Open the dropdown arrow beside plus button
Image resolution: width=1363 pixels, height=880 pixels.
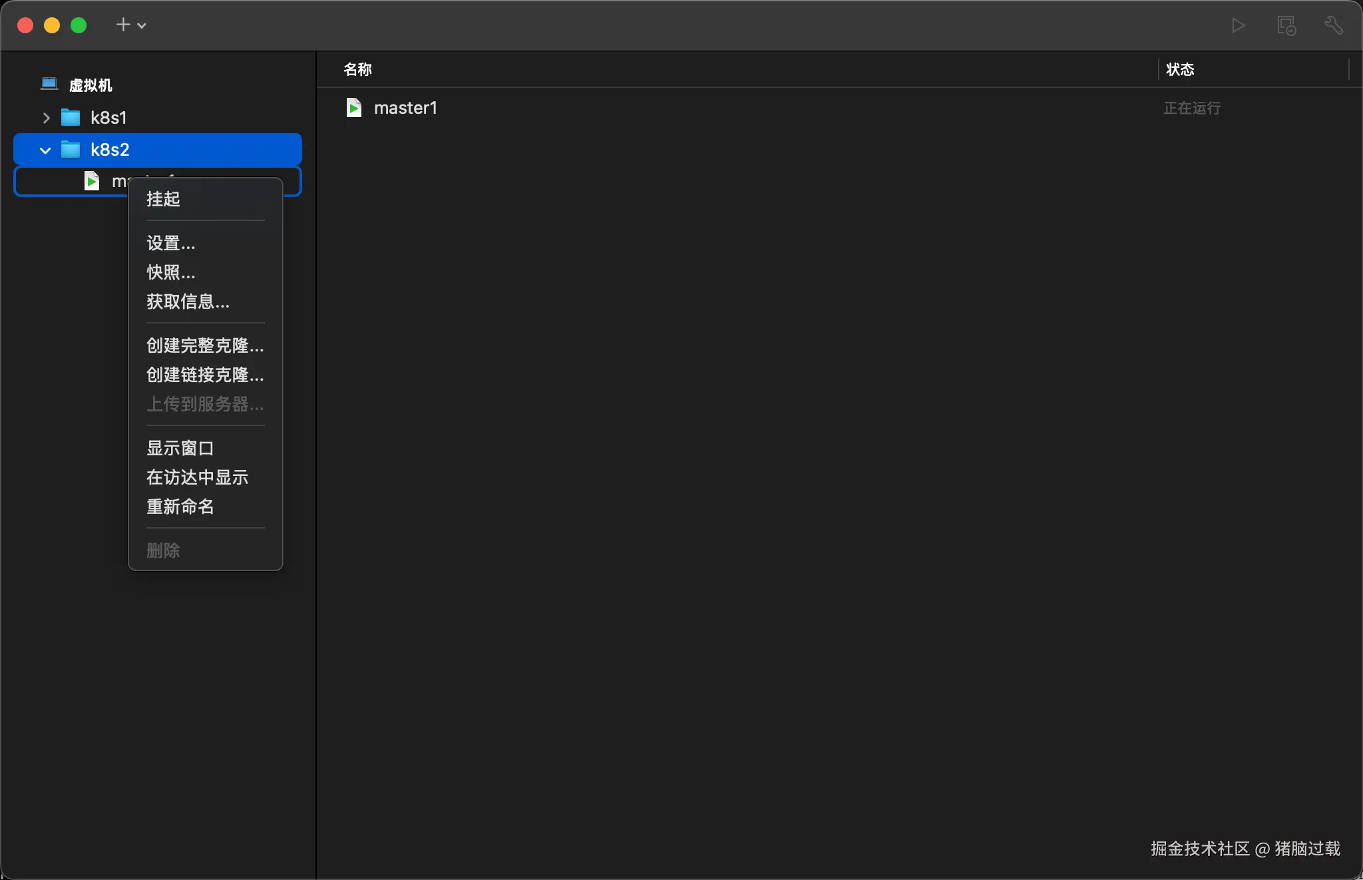(x=142, y=26)
